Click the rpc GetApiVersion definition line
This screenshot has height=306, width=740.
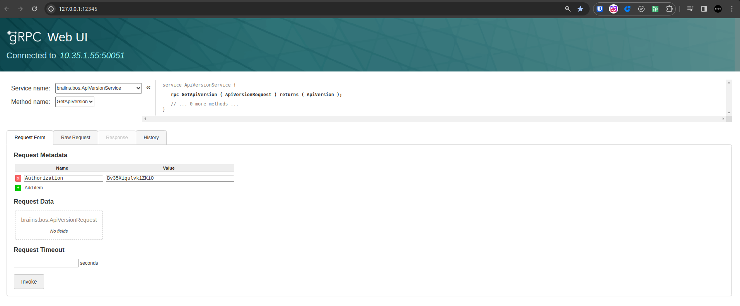click(x=256, y=95)
